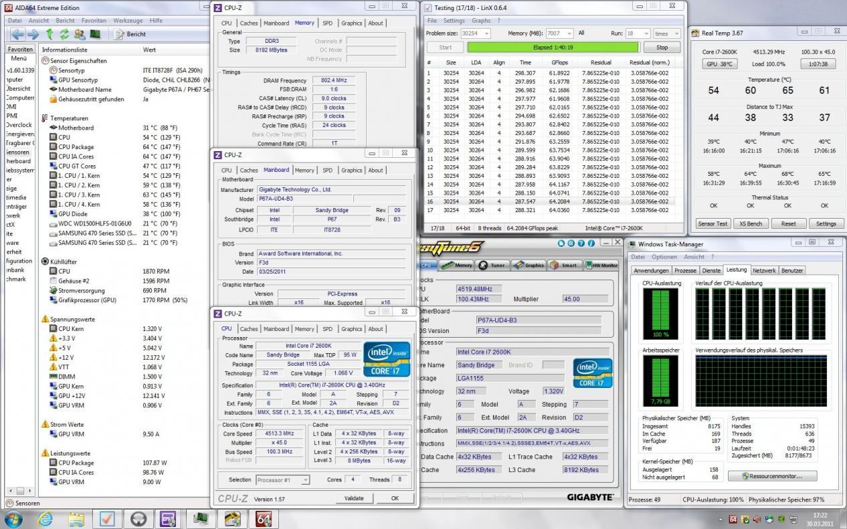
Task: Open Processor #1 selection dropdown in CPU-Z
Action: 282,480
